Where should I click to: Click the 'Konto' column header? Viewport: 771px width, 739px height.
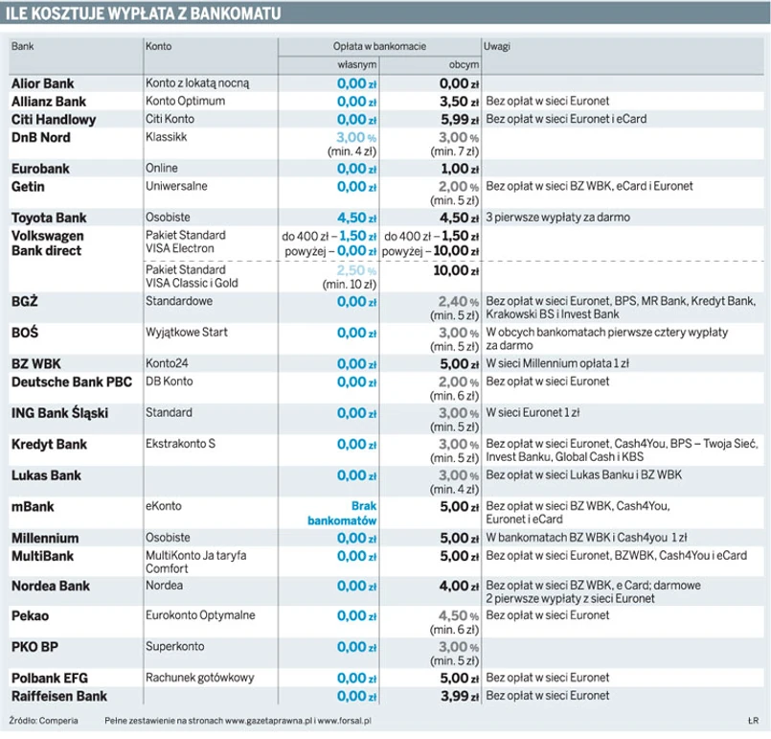click(x=159, y=46)
